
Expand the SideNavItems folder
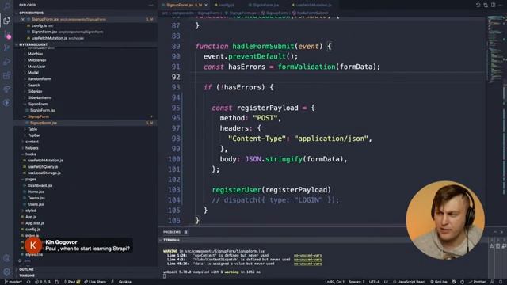[40, 97]
